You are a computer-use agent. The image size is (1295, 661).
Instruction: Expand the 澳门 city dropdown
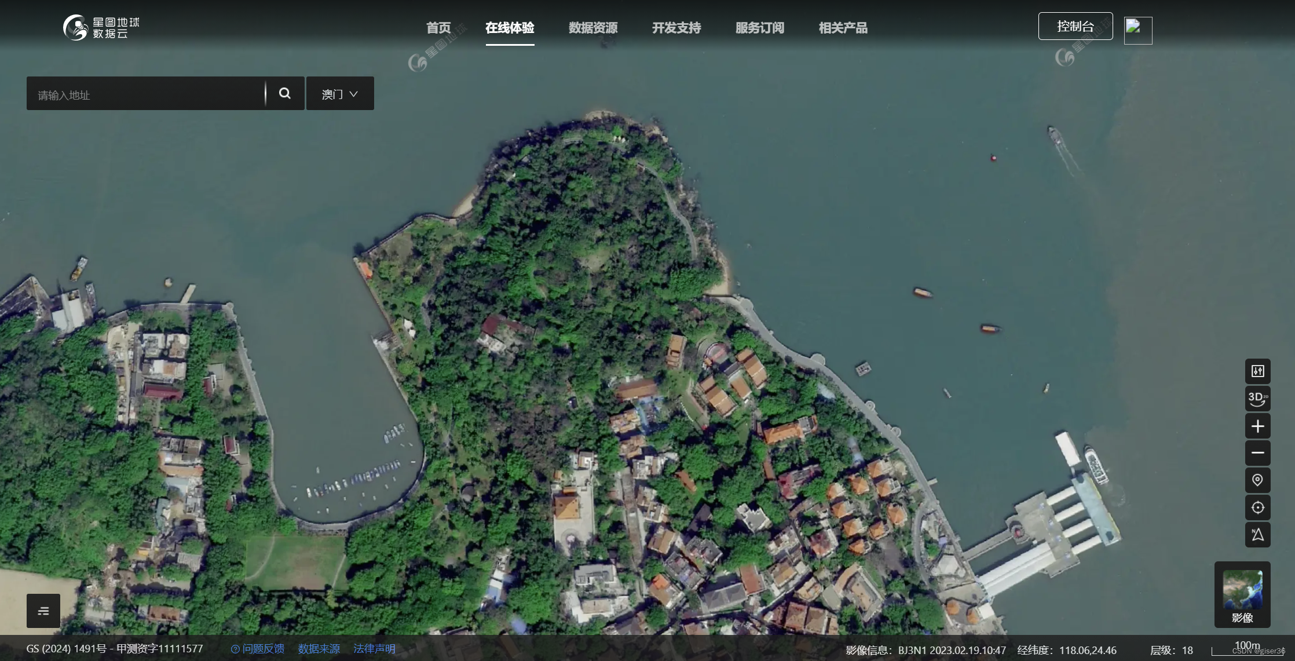click(x=340, y=93)
